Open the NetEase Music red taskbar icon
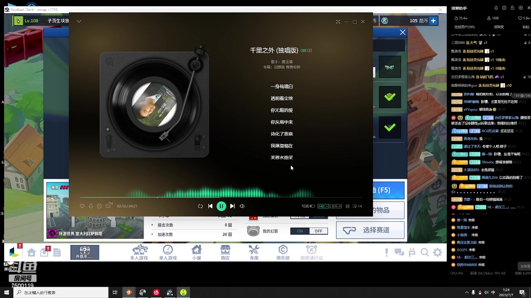Screen dimensions: 531x298 point(156,292)
